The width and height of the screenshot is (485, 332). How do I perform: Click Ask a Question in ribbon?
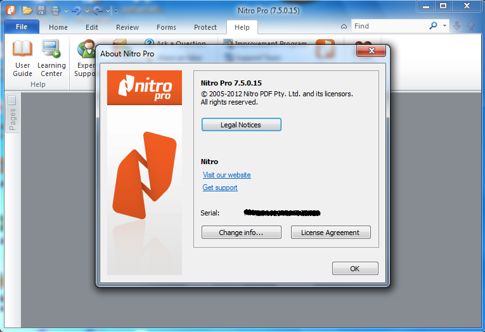click(176, 43)
